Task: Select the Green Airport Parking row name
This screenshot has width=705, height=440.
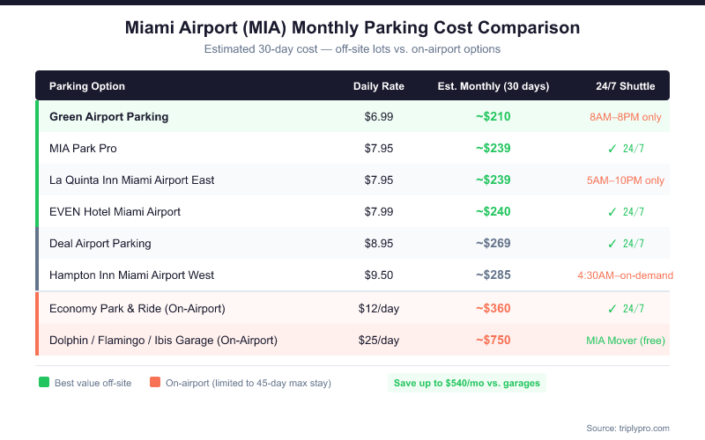Action: [108, 117]
